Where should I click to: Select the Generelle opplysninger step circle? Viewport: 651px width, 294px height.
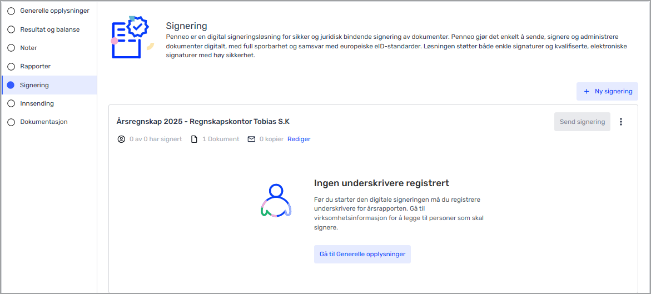pyautogui.click(x=11, y=11)
